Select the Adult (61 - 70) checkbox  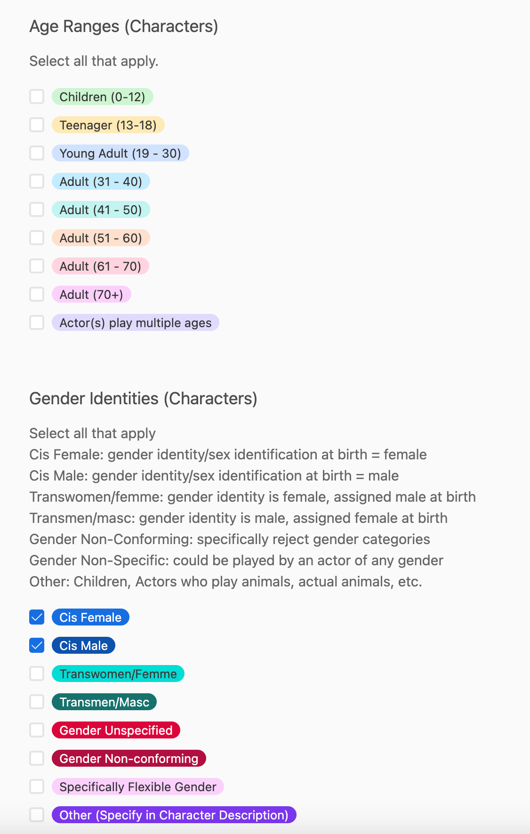(x=37, y=266)
